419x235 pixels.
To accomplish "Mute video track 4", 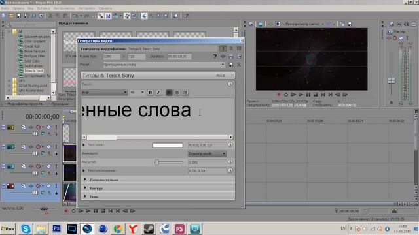I will coord(49,186).
